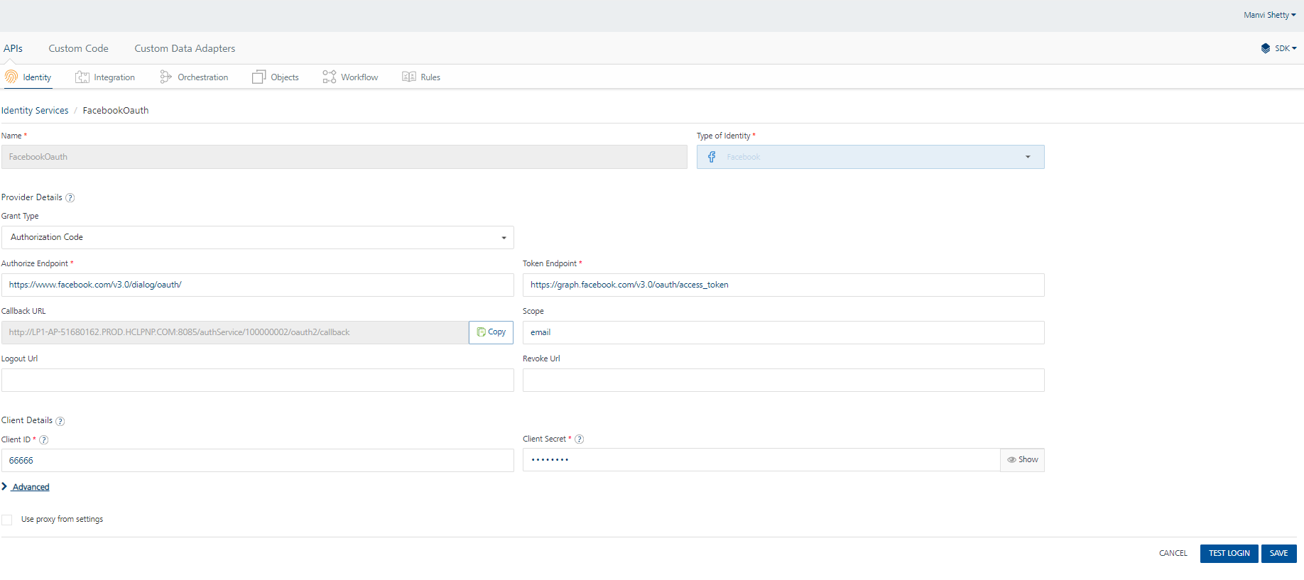Click the Rules book icon

(x=408, y=77)
